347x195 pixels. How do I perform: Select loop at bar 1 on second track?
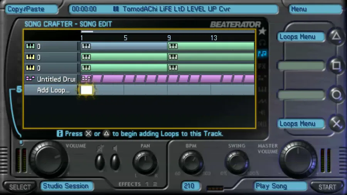pos(124,57)
